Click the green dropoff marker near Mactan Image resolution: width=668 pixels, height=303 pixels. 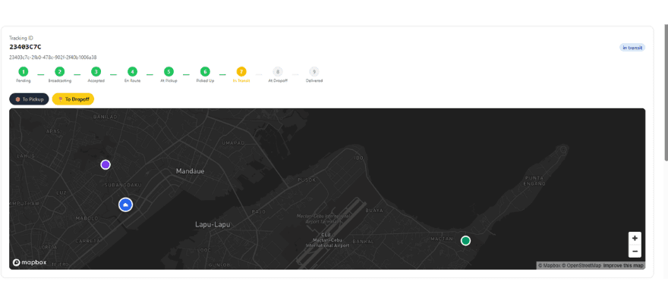(465, 241)
